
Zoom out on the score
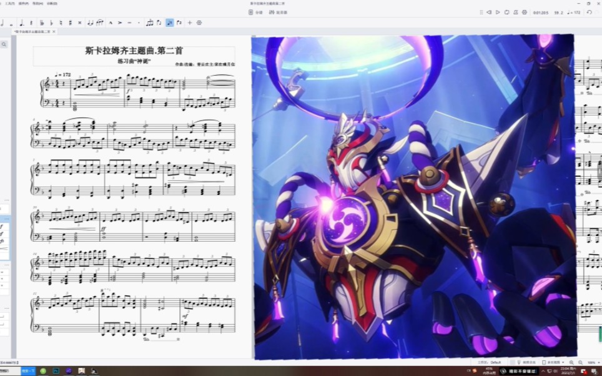pos(581,362)
